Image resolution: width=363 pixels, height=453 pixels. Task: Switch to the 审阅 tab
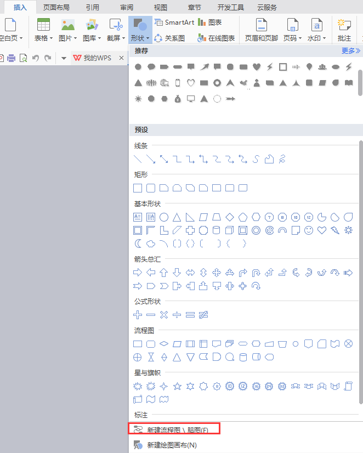[x=127, y=7]
